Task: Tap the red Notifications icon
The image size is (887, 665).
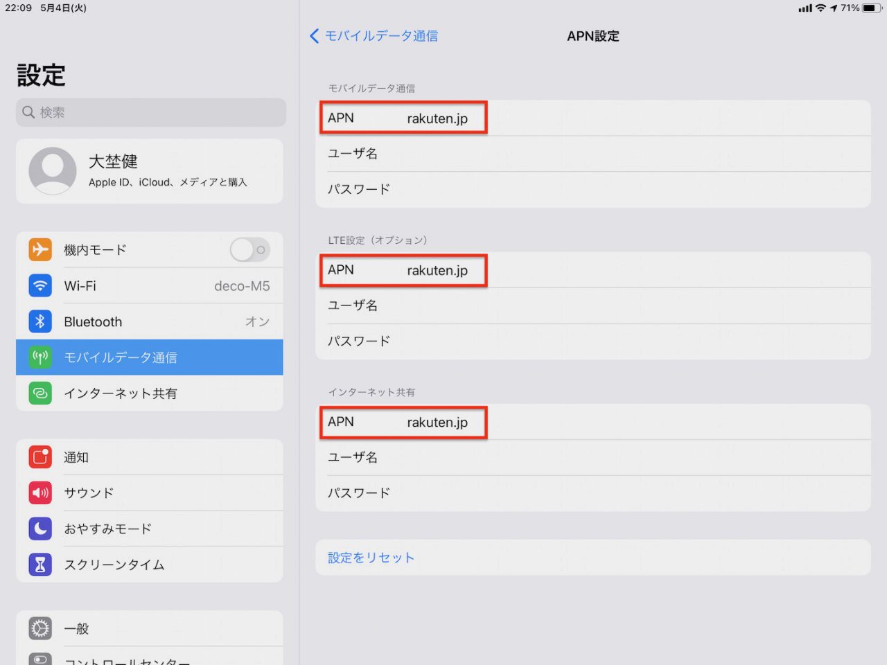Action: pos(40,457)
